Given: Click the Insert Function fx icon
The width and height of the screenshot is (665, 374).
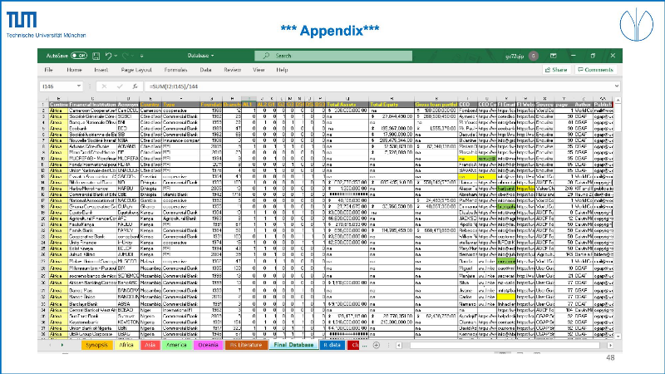Looking at the screenshot, I should 135,86.
